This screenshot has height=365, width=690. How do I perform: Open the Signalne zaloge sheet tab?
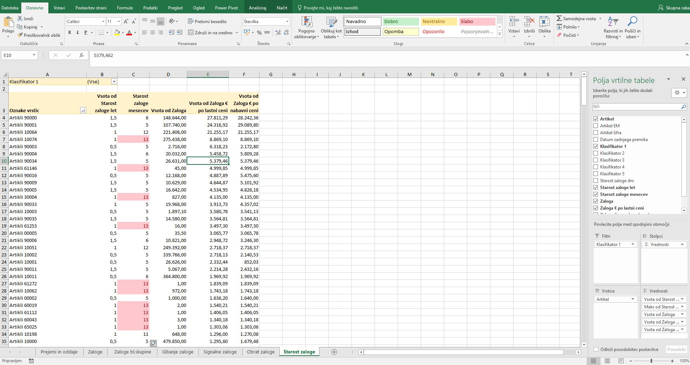[220, 352]
